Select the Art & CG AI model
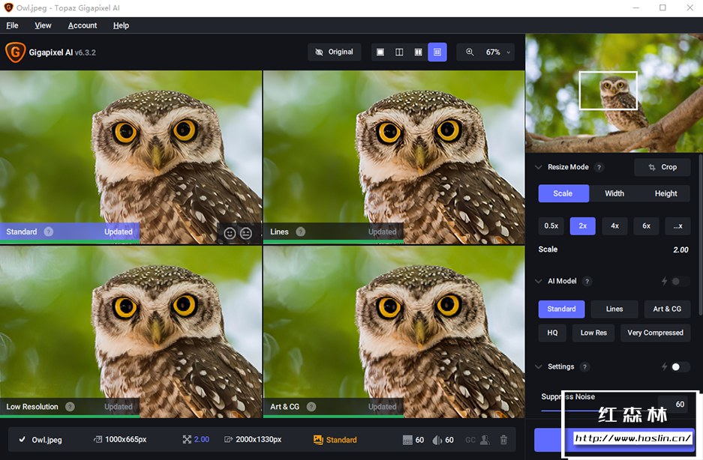 pos(667,309)
